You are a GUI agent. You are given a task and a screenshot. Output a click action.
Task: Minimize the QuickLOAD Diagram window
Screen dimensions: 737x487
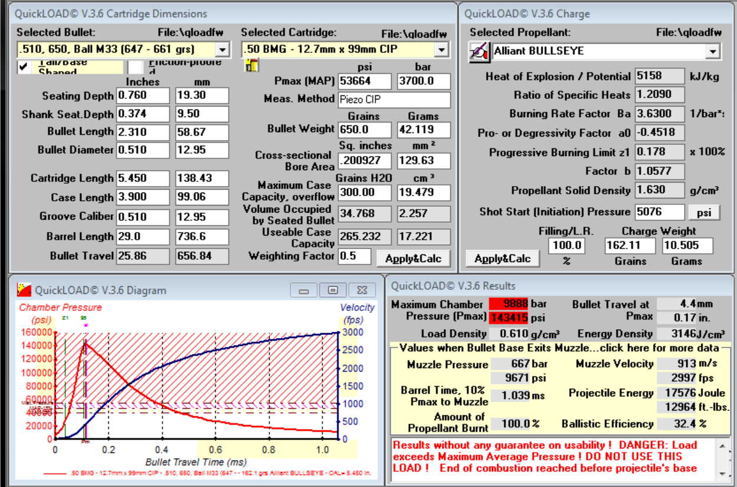click(304, 290)
